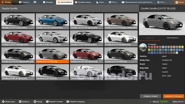The height and width of the screenshot is (104, 185).
Task: Open the Фото camera tab
Action: (114, 2)
